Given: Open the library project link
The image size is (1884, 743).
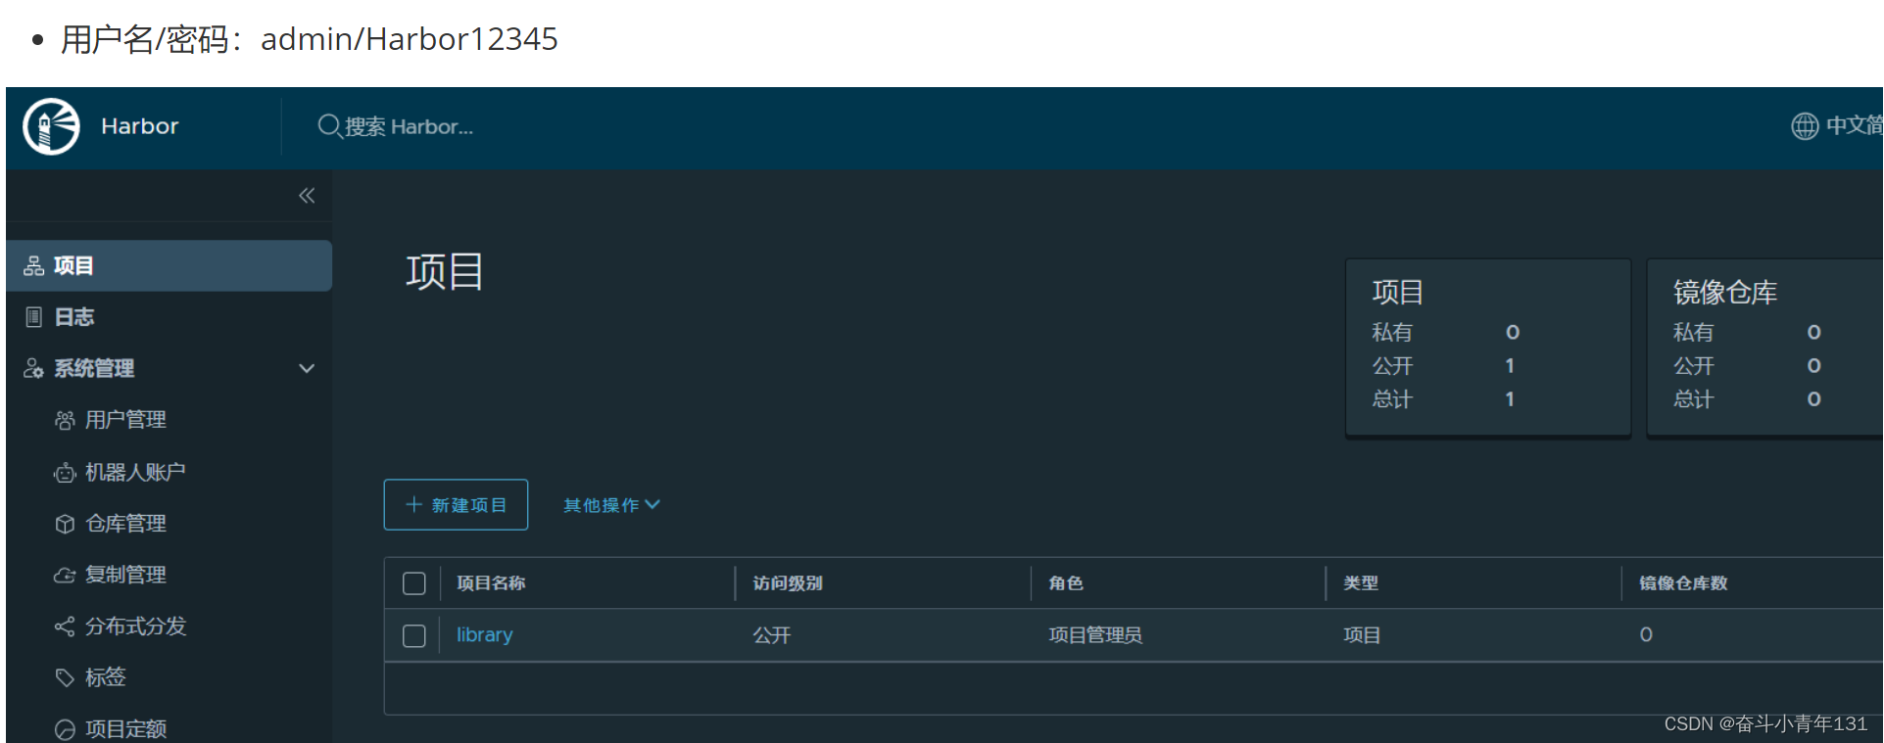Looking at the screenshot, I should (x=484, y=634).
